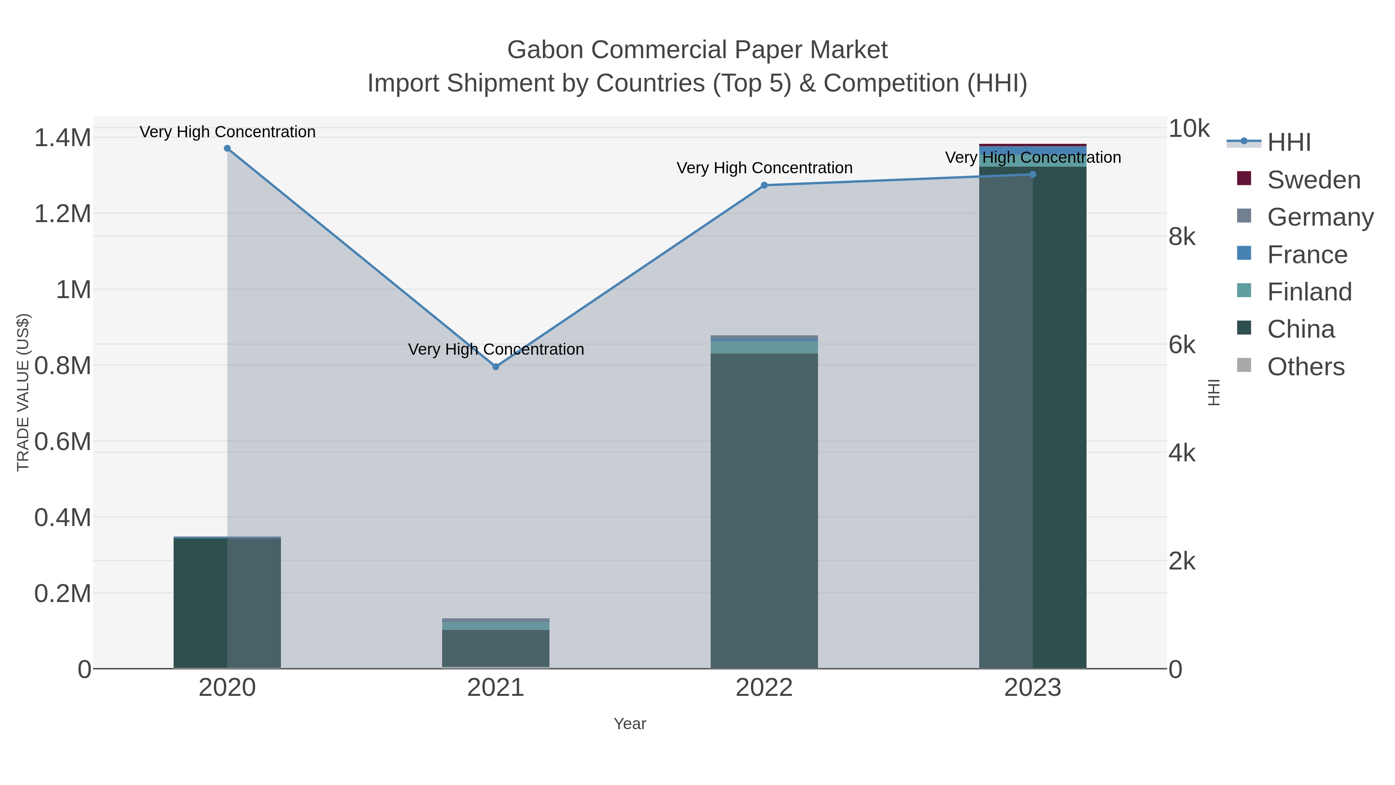Viewport: 1395px width, 785px height.
Task: Select the 2020 China bar
Action: click(x=227, y=603)
